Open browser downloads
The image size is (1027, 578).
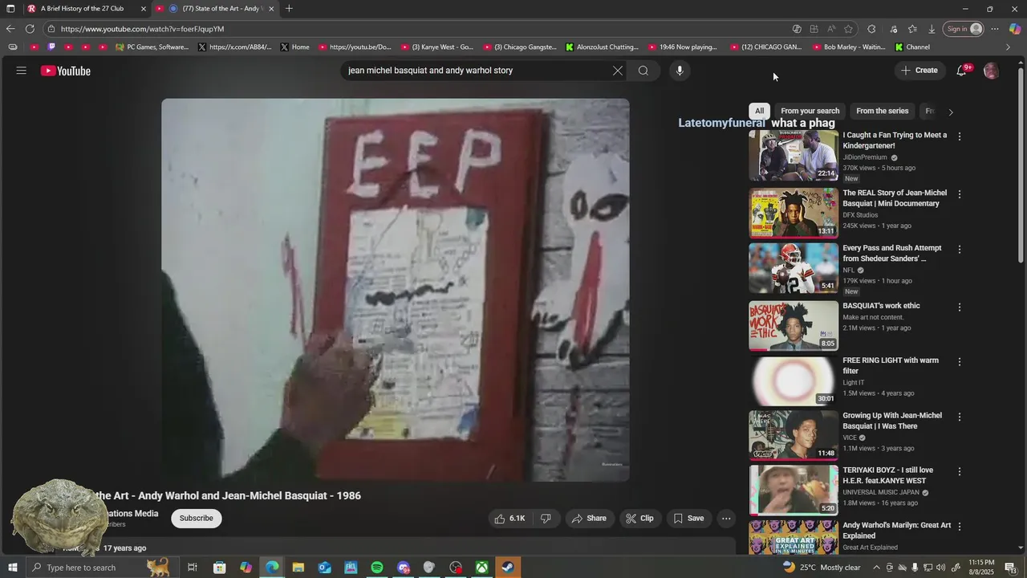[x=932, y=29]
